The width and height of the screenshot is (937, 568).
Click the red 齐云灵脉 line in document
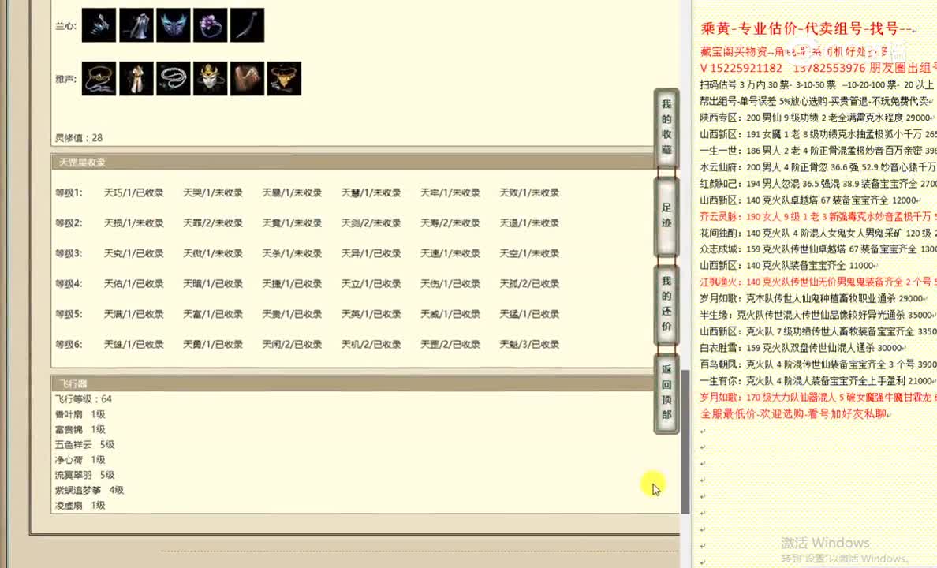pos(818,216)
